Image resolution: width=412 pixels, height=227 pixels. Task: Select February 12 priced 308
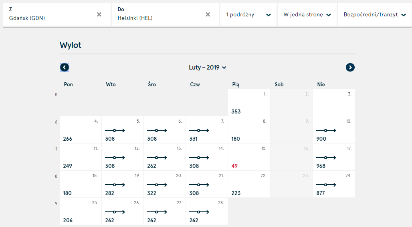[123, 157]
